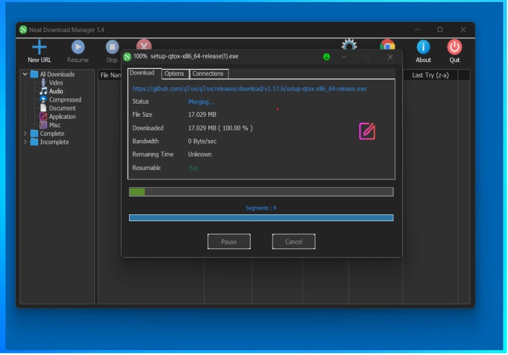Click the Resume play icon
Viewport: 508px width, 355px height.
tap(78, 47)
